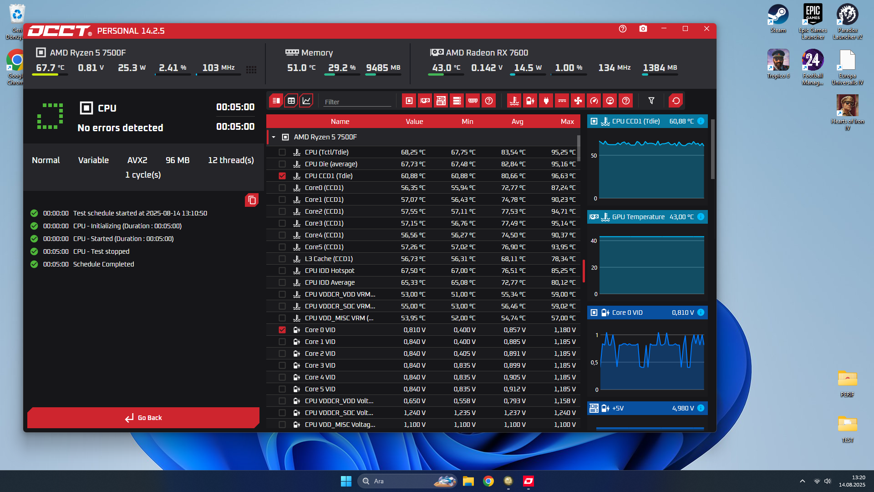This screenshot has width=874, height=492.
Task: Uncheck the Core 0 VID checkbox
Action: coord(282,330)
